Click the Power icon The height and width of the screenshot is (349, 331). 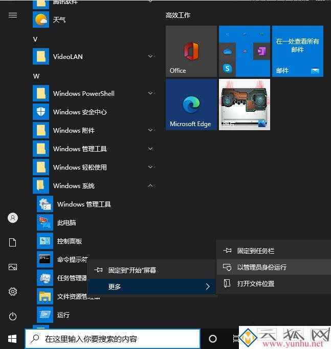(13, 316)
